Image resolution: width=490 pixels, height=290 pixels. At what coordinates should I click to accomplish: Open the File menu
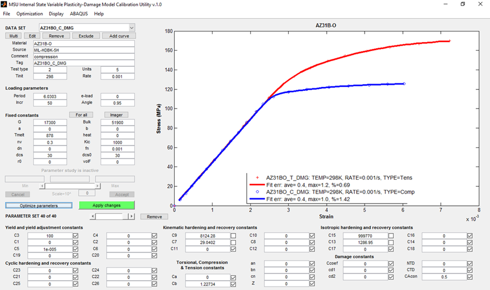click(6, 14)
